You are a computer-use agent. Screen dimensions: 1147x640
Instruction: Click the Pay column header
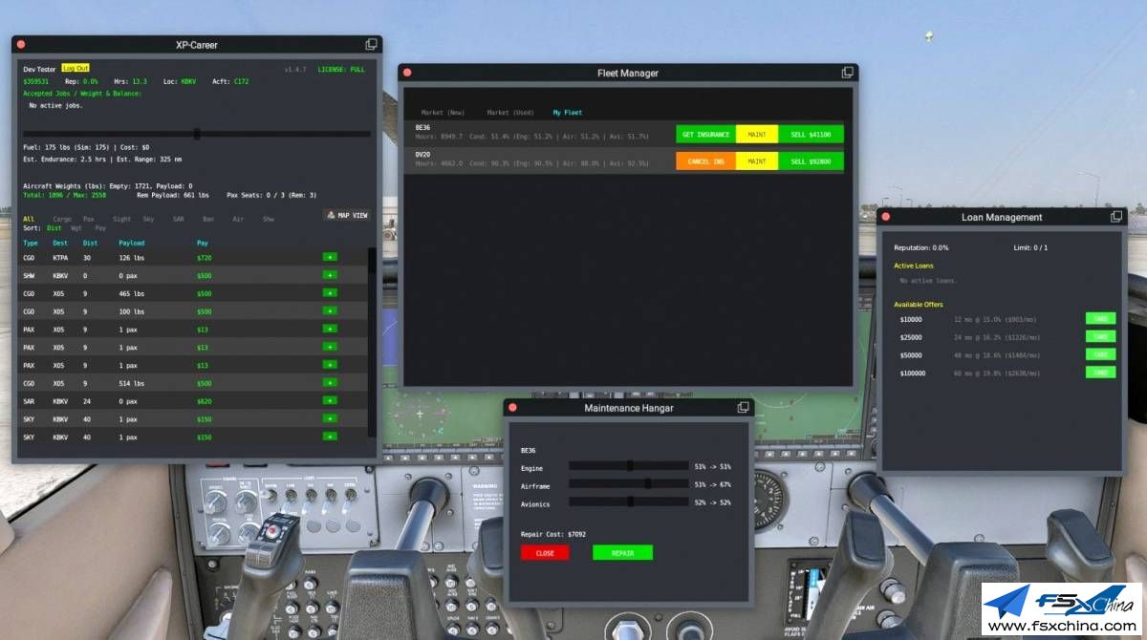(203, 243)
